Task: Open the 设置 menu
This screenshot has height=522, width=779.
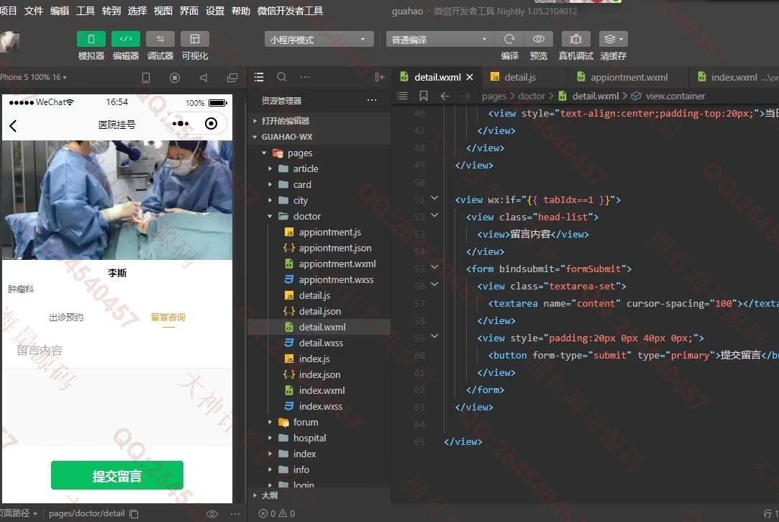Action: point(214,11)
